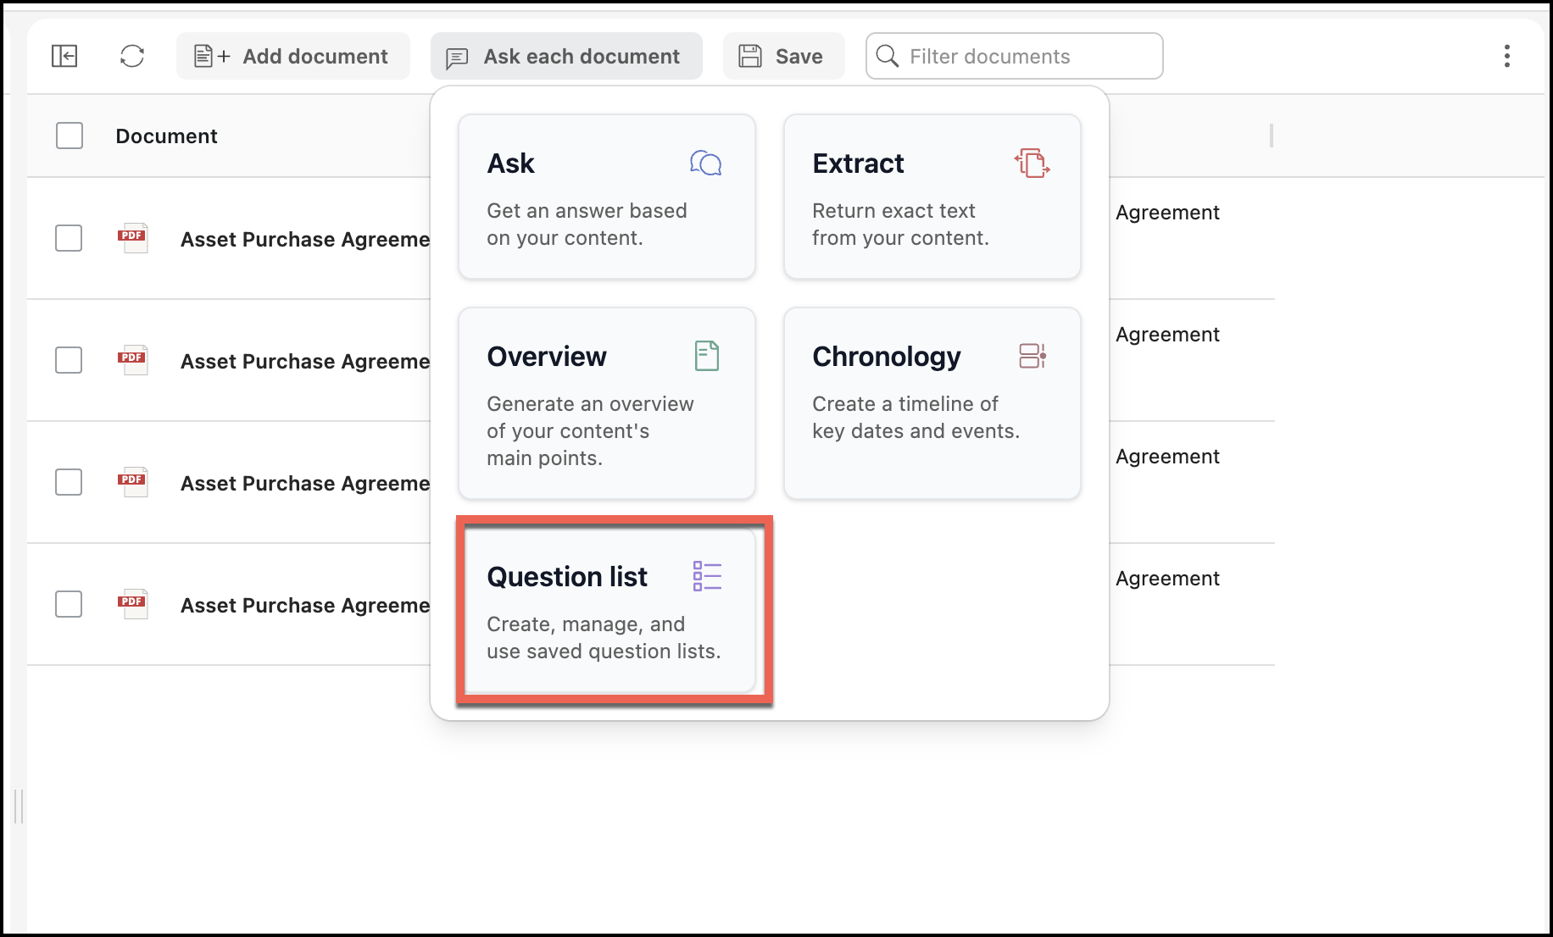
Task: Click the Add document button
Action: point(292,56)
